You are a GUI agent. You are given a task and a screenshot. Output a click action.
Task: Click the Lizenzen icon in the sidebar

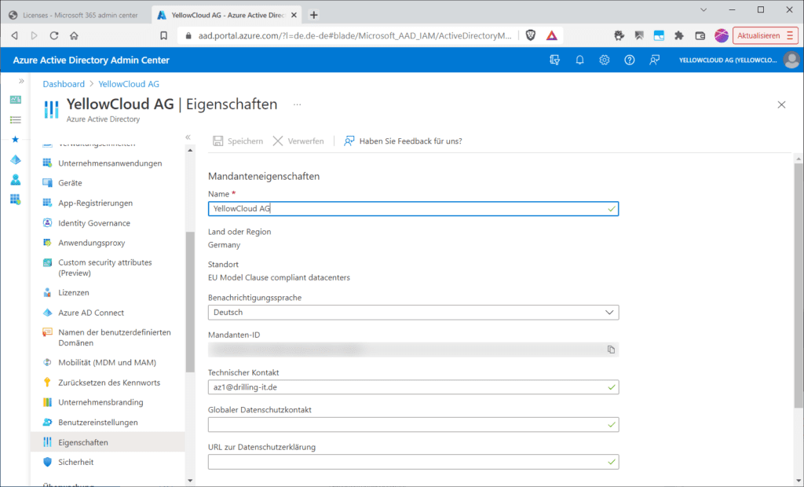click(x=47, y=292)
